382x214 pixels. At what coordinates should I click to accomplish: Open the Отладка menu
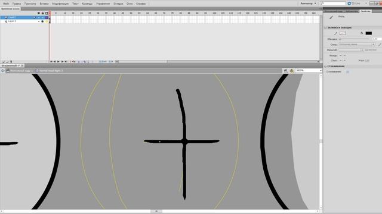(x=118, y=4)
